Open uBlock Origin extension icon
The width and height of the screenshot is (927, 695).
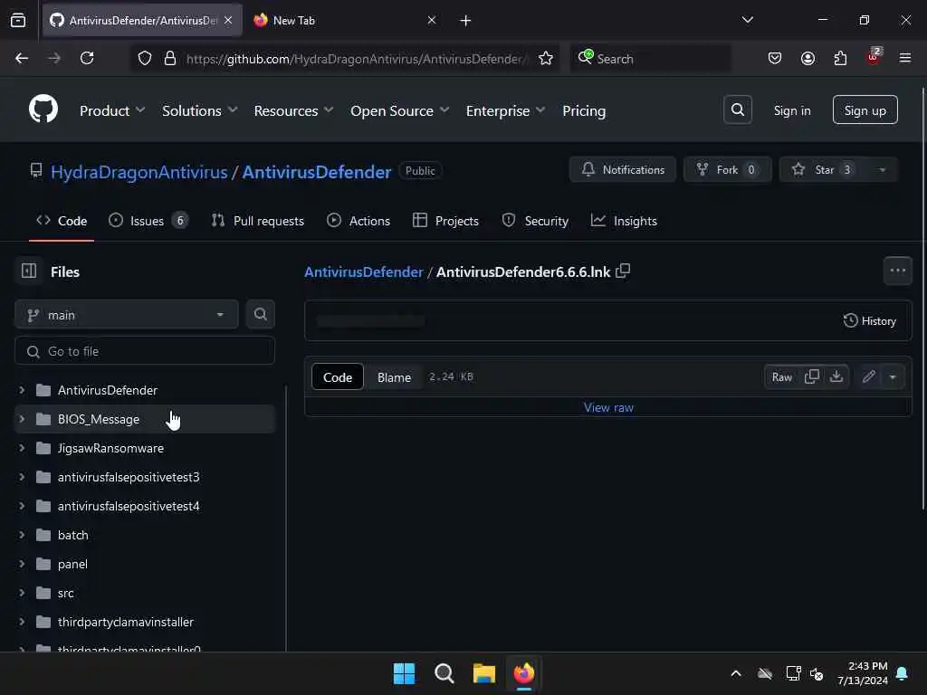[874, 57]
